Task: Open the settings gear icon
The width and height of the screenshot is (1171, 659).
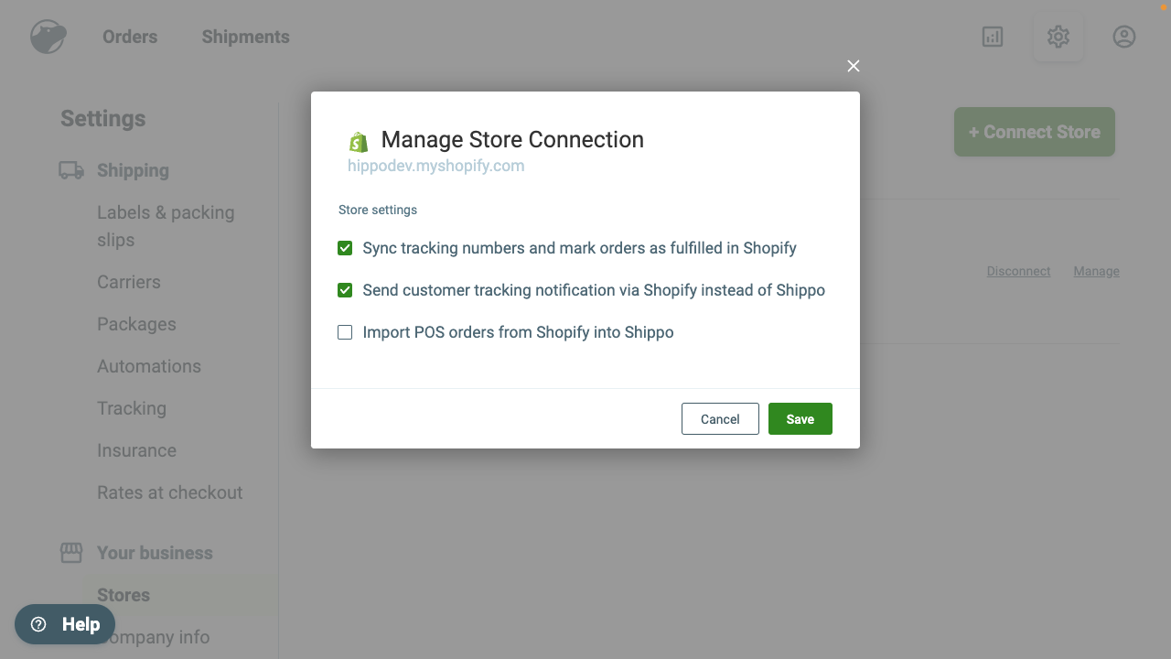Action: click(x=1058, y=37)
